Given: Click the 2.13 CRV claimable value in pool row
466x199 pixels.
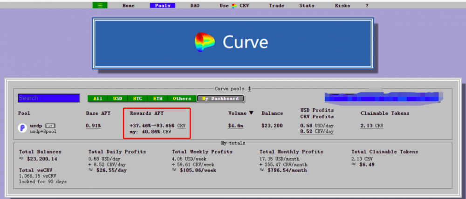Looking at the screenshot, I should pyautogui.click(x=372, y=126).
